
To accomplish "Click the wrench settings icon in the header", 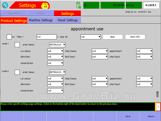I will pos(5,5).
